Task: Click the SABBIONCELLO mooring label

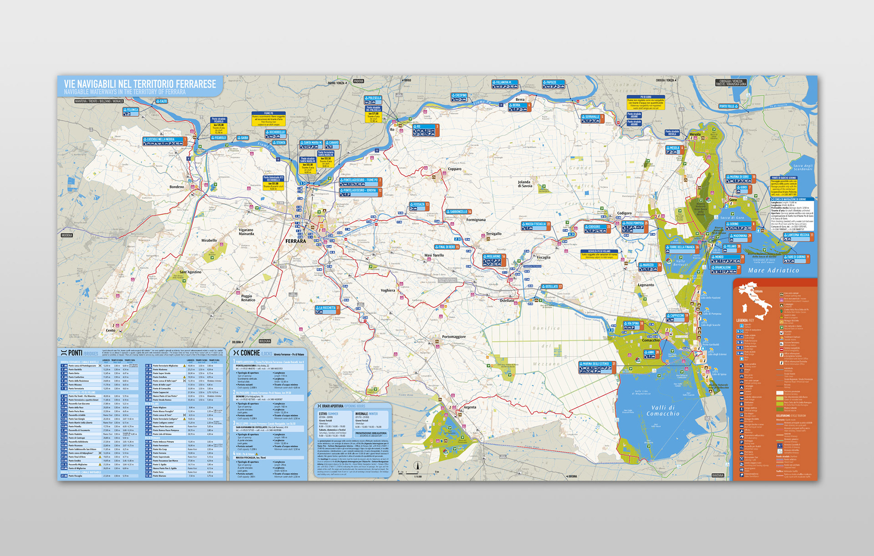Action: coord(458,212)
